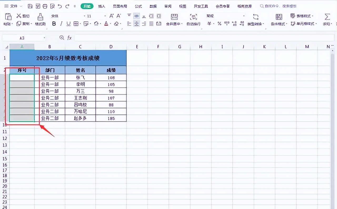Viewport: 337px width, 209px height.
Task: Click the Paste clipboard icon
Action: coord(8,17)
